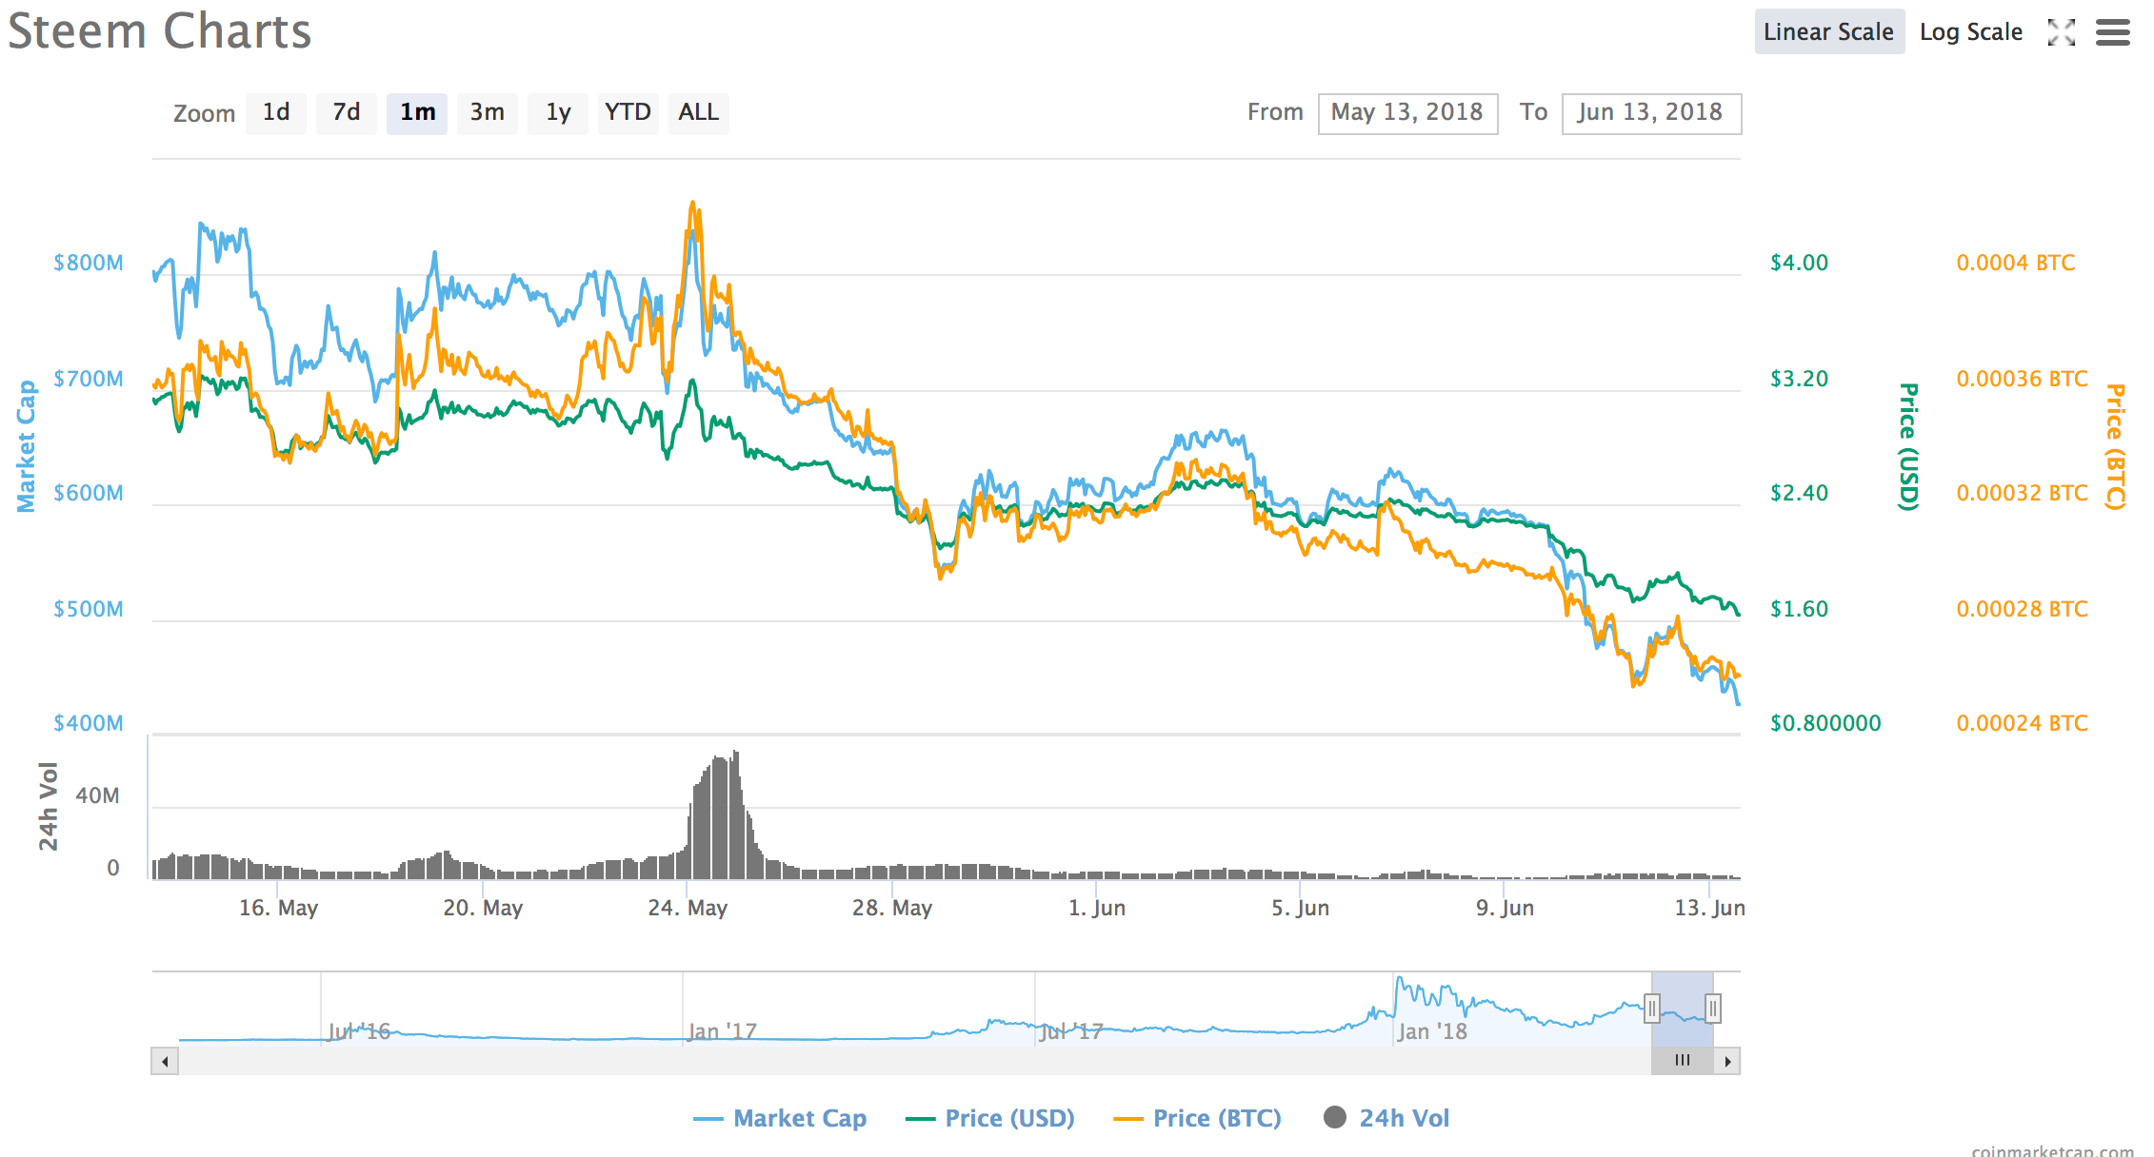This screenshot has width=2154, height=1157.
Task: Click the 24h Vol axis title
Action: 48,807
